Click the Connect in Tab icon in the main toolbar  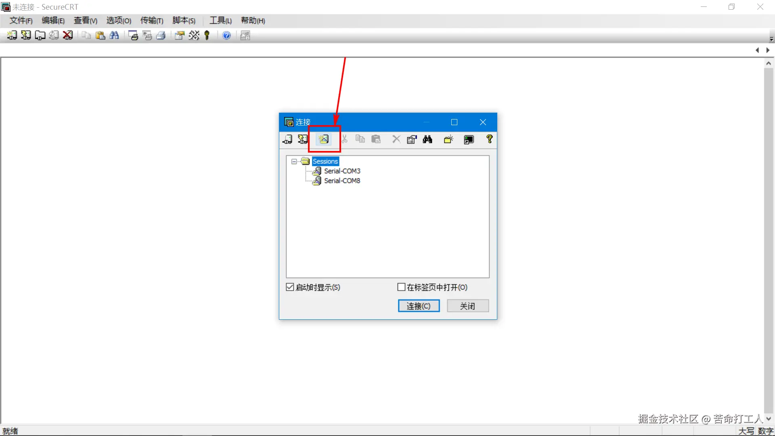[40, 36]
